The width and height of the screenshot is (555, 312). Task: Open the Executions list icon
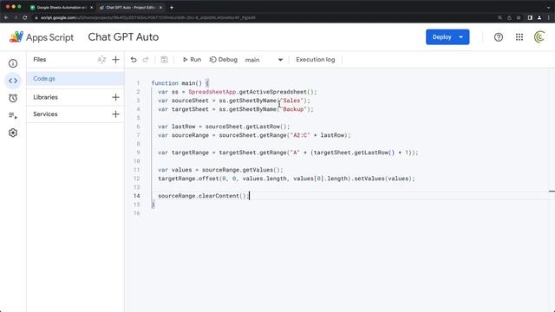coord(13,115)
